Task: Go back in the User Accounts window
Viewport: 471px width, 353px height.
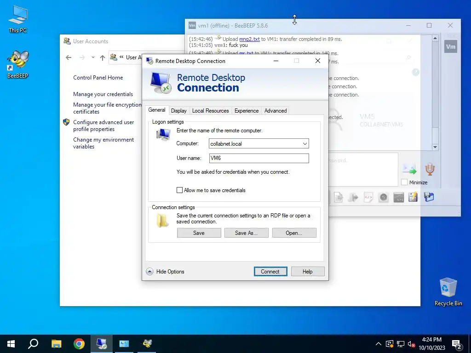Action: point(69,57)
